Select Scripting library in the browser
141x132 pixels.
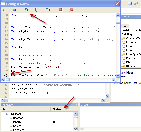click(x=127, y=34)
